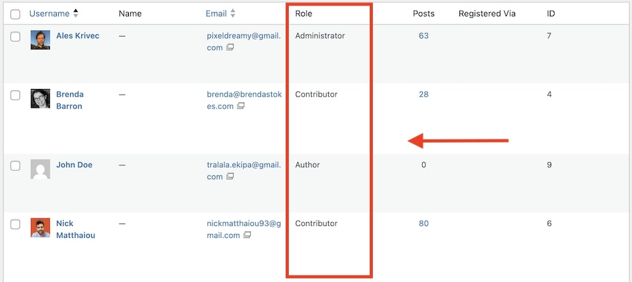The image size is (632, 282).
Task: Click email icon next to brenda@brendastokes.com
Action: click(x=241, y=106)
